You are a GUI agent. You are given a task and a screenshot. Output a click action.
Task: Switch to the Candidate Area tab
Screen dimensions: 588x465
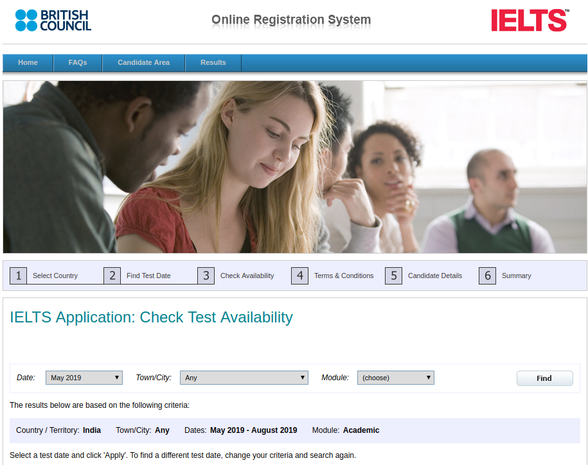(x=143, y=62)
